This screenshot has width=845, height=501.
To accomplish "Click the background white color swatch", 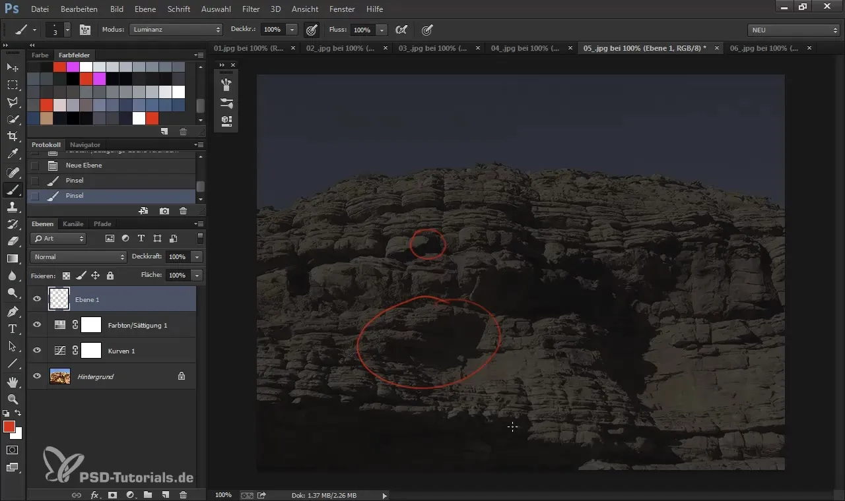I will 19,434.
